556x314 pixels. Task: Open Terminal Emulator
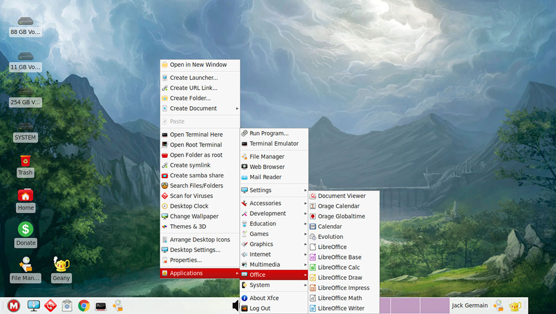[274, 143]
